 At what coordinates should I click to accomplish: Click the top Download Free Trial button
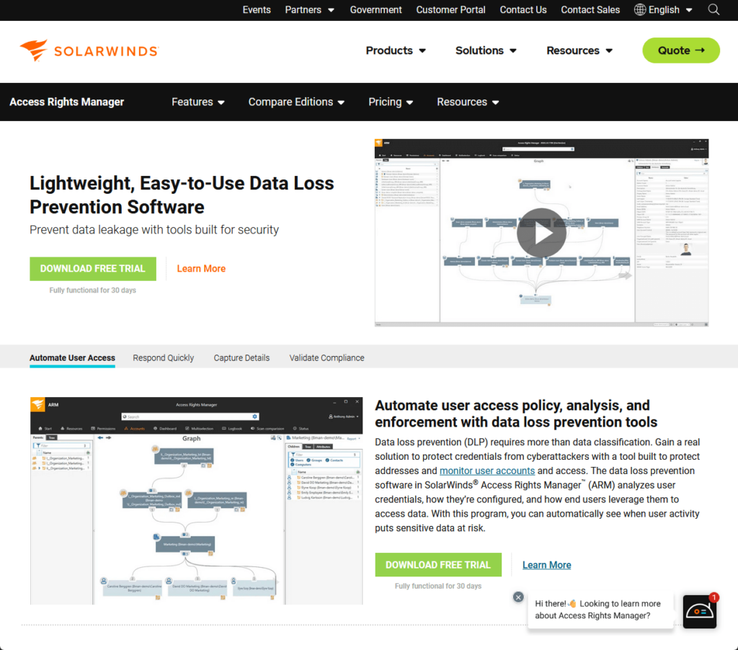[93, 269]
